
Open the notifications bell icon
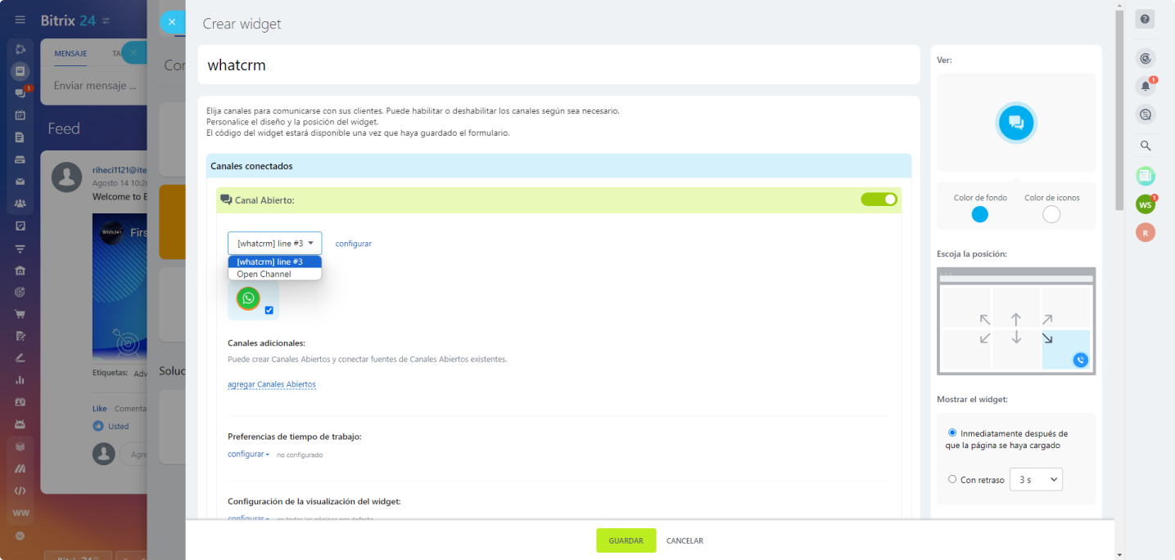(x=1146, y=86)
